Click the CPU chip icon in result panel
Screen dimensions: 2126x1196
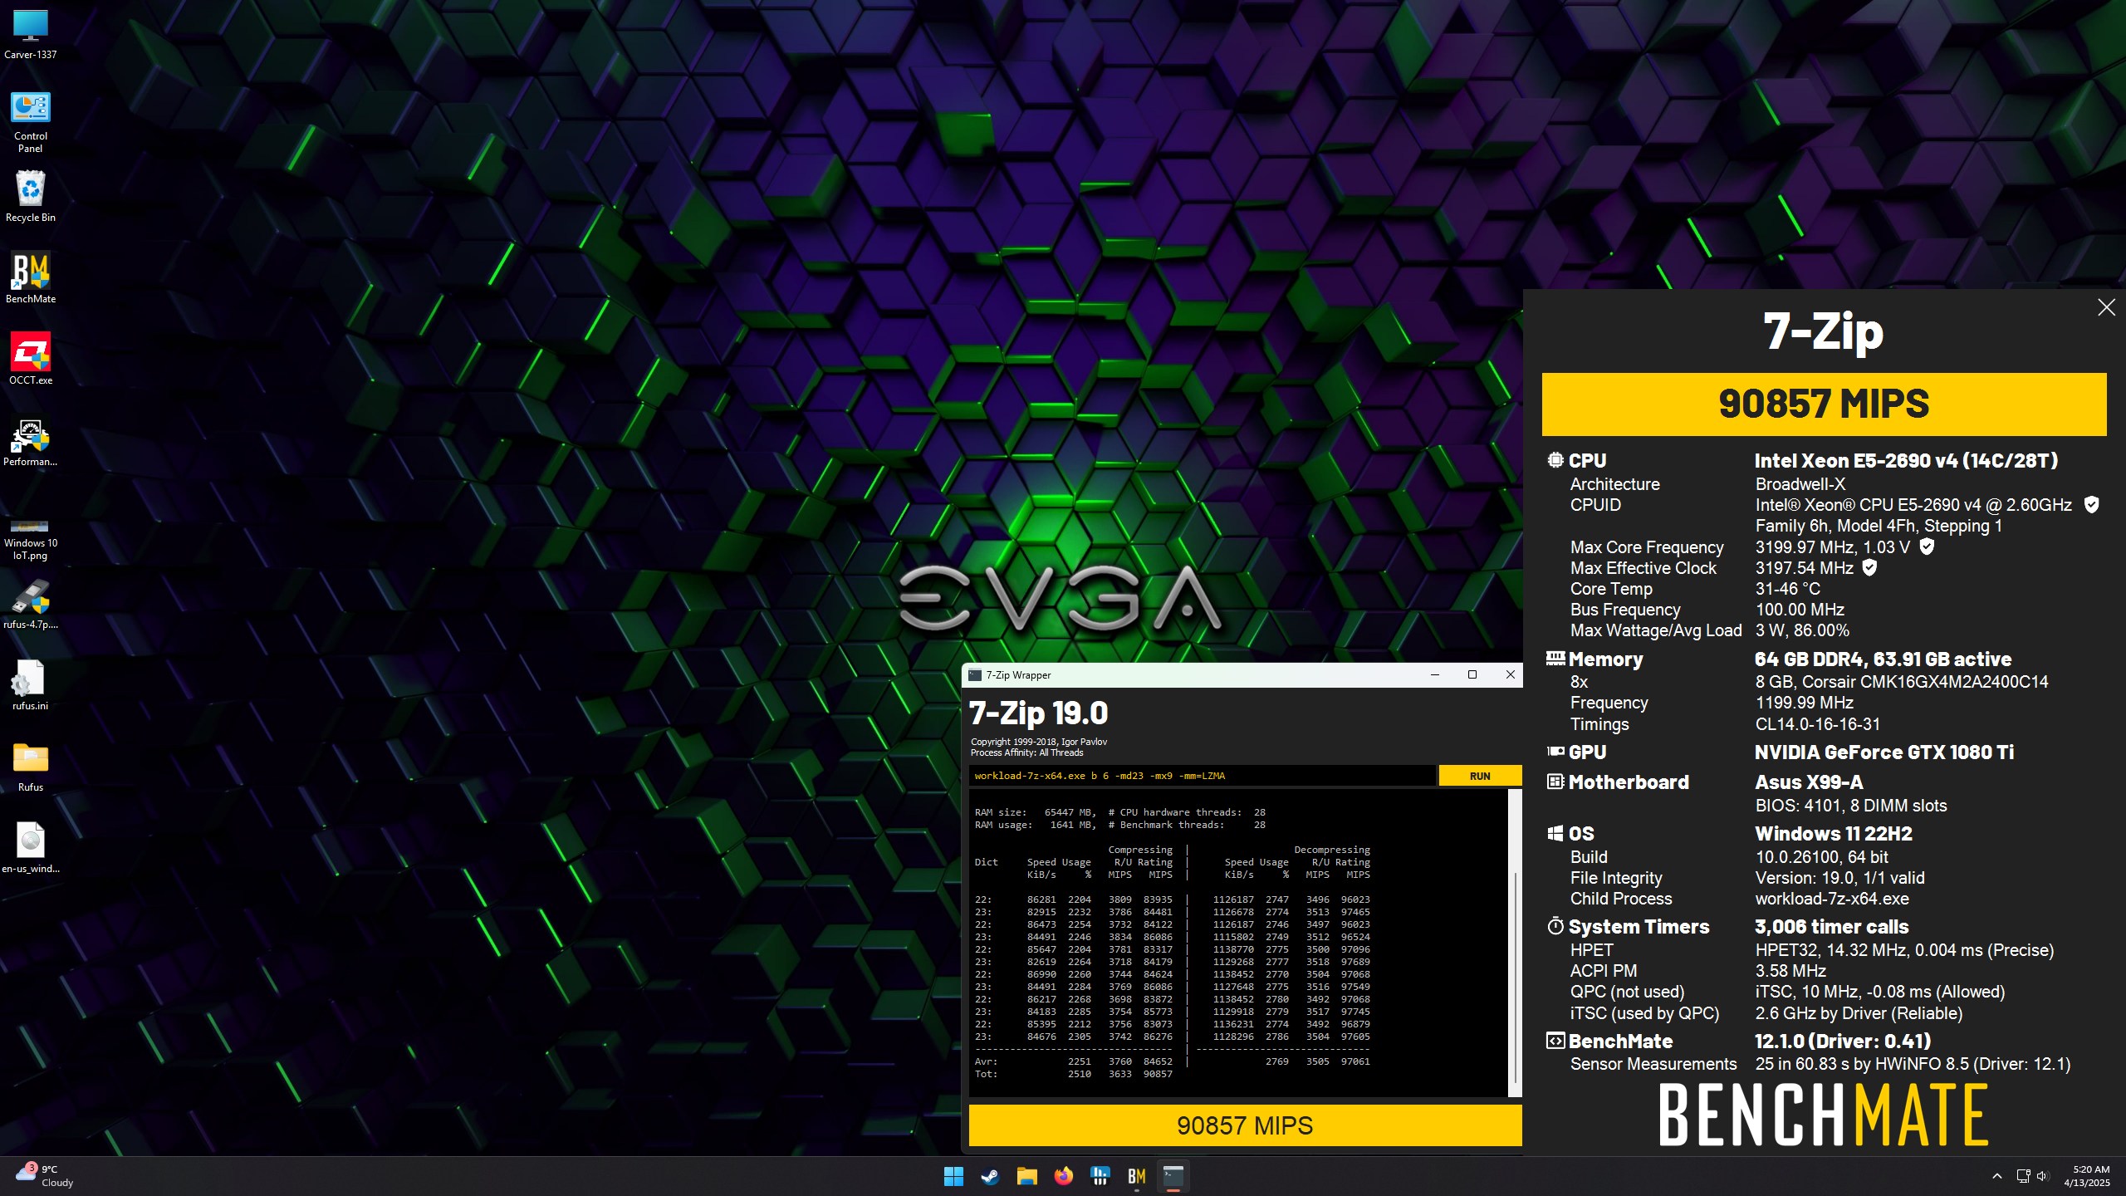tap(1555, 460)
